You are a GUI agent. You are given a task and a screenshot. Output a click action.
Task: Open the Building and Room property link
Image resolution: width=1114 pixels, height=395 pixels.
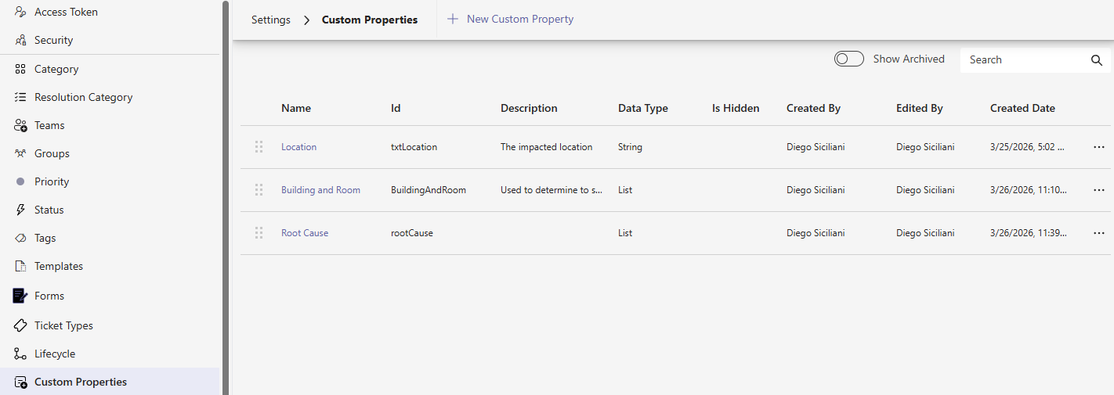320,190
